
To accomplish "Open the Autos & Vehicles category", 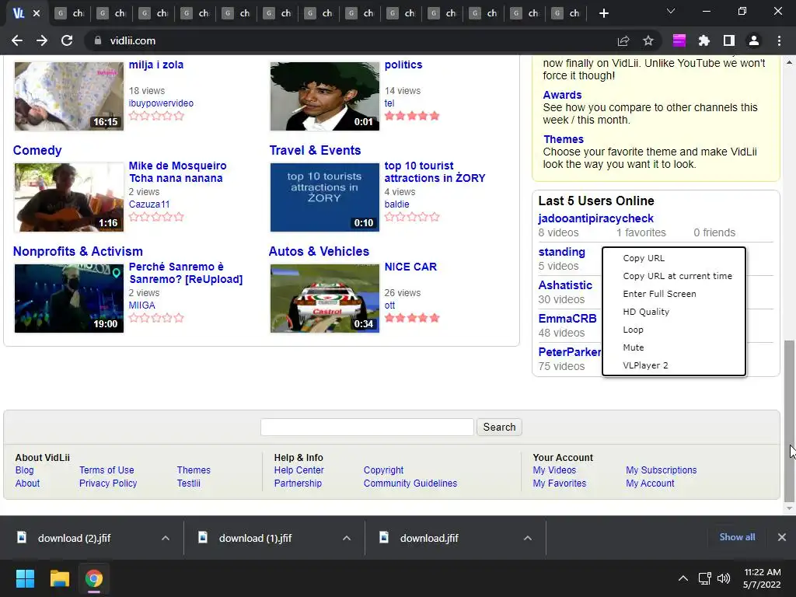I will click(x=319, y=251).
